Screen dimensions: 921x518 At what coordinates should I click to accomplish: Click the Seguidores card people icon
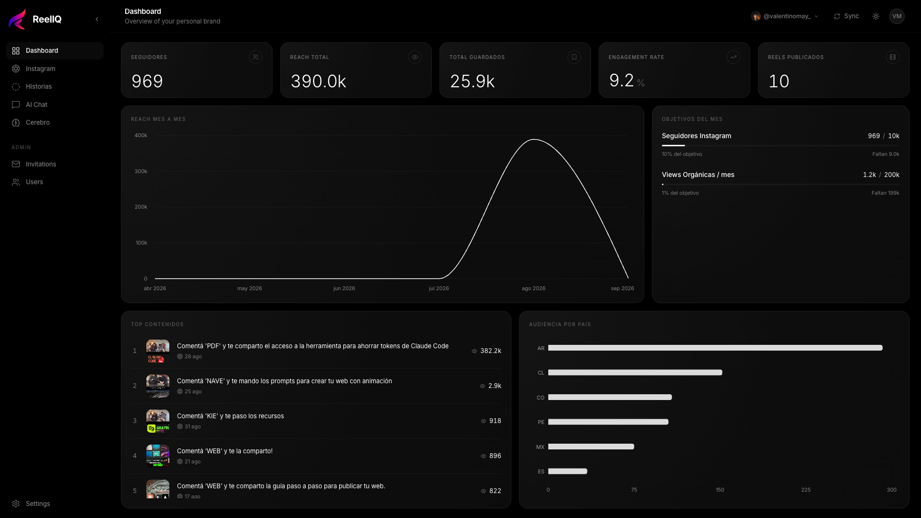tap(256, 57)
